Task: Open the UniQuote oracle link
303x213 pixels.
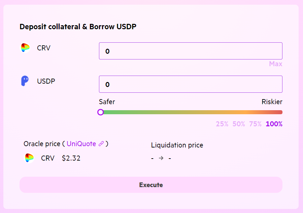Action: (x=81, y=144)
